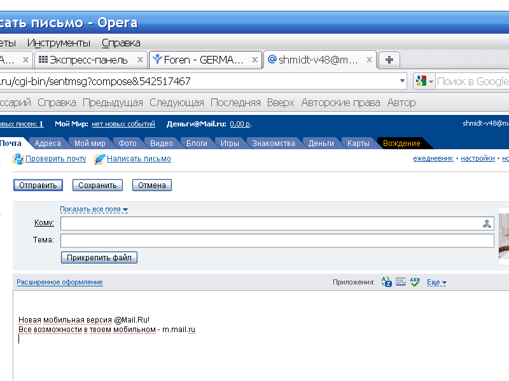Click the Экспресс-панель grid icon

click(x=43, y=60)
